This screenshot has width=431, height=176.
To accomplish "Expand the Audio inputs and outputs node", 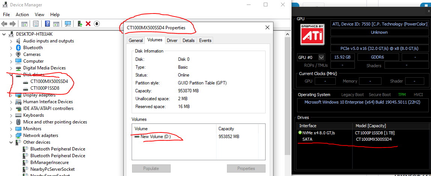I will 11,41.
